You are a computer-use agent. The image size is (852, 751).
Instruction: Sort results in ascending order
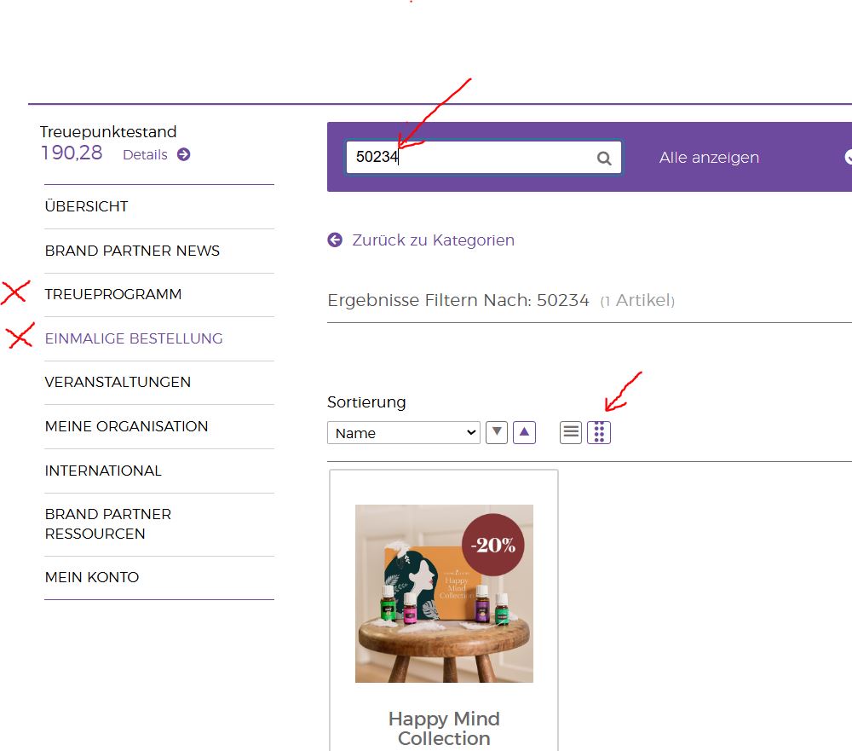click(525, 432)
